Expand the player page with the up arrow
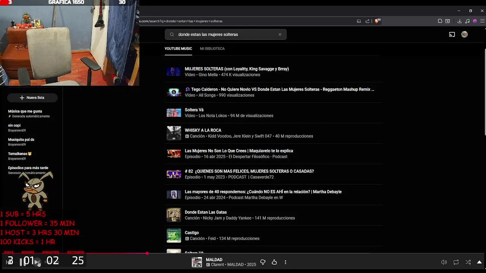Screen dimensions: 486x273 click(x=480, y=262)
